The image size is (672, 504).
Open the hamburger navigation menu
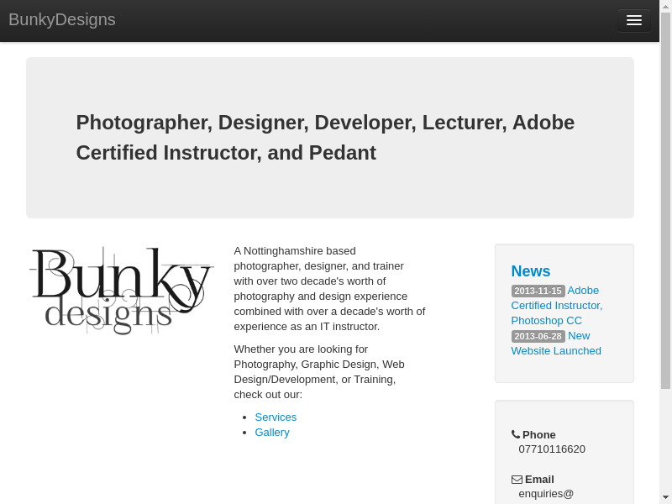633,20
